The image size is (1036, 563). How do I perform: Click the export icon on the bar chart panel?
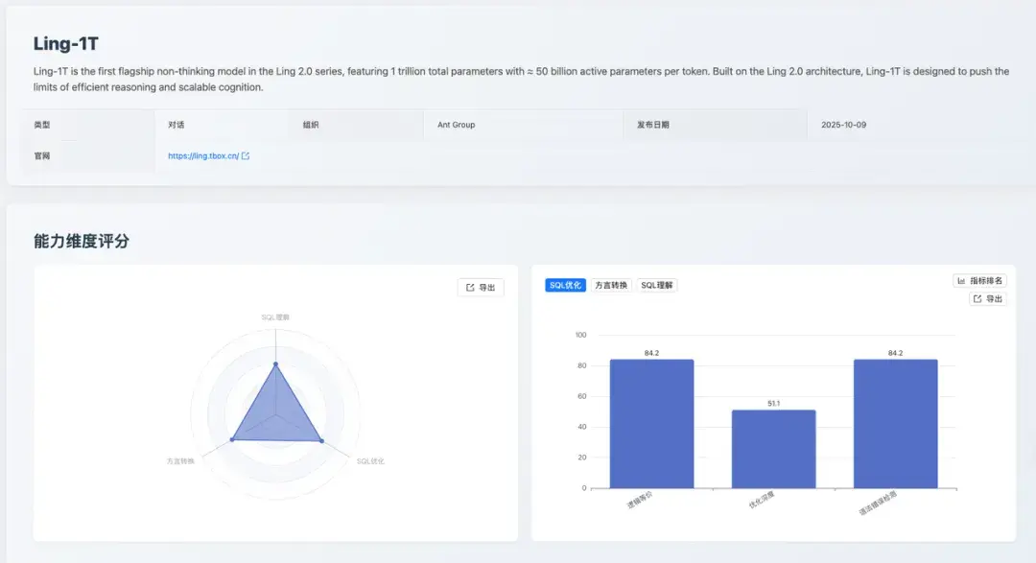click(x=976, y=298)
